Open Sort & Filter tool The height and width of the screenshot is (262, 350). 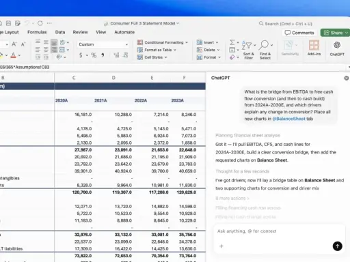point(248,50)
